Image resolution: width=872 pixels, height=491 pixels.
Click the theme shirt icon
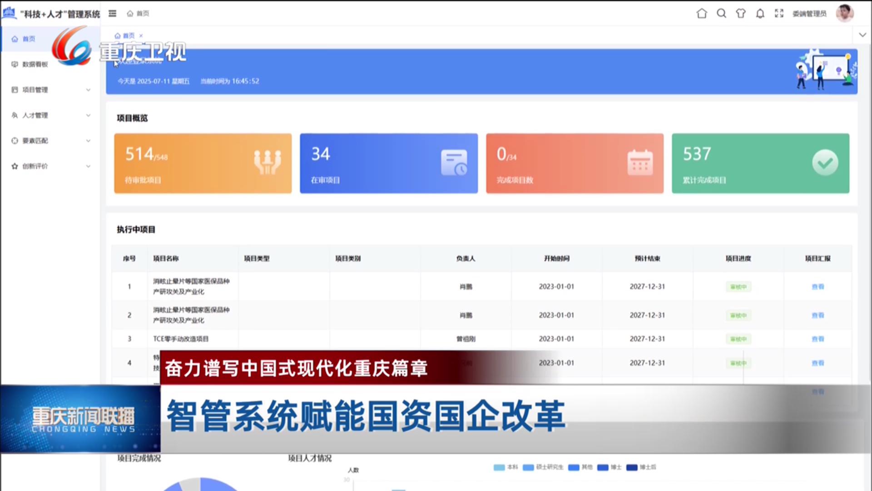(741, 14)
